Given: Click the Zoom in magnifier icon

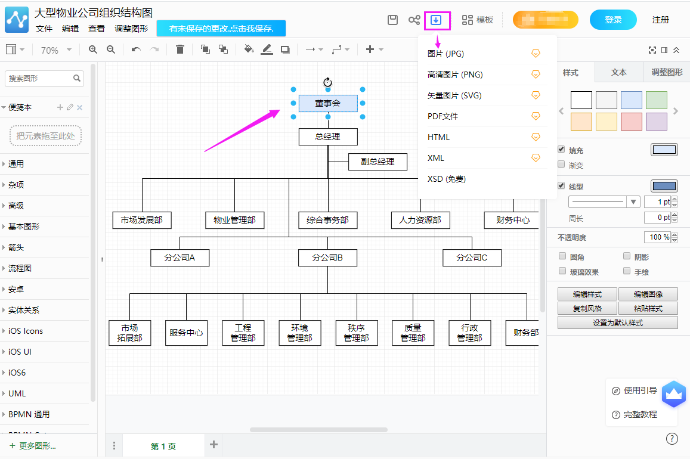Looking at the screenshot, I should pyautogui.click(x=92, y=50).
